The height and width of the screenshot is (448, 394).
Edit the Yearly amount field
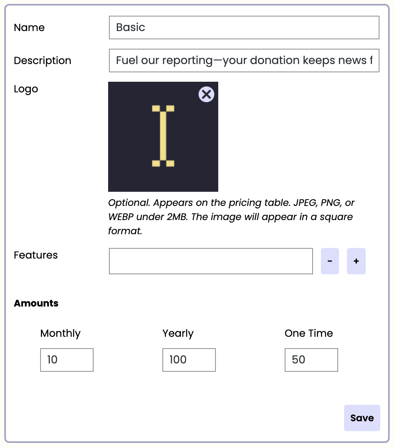(x=189, y=360)
